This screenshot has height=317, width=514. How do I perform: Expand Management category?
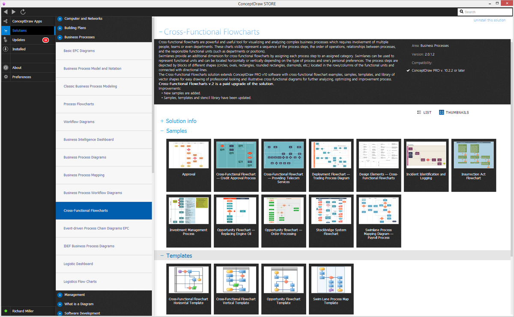[x=60, y=295]
